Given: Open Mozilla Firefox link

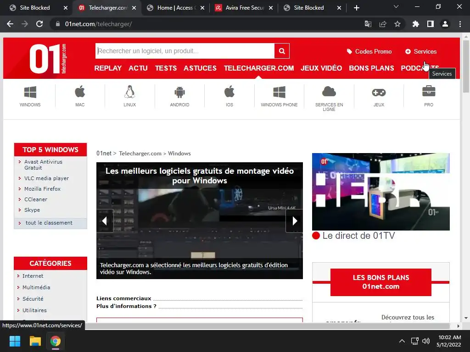Looking at the screenshot, I should (42, 188).
